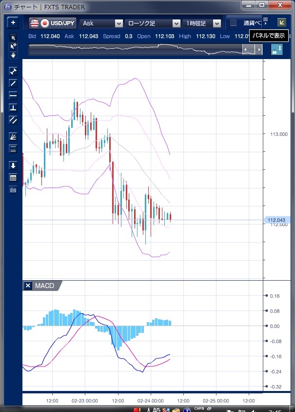
Task: Toggle the chart lock/auto-scale button
Action: (x=276, y=50)
